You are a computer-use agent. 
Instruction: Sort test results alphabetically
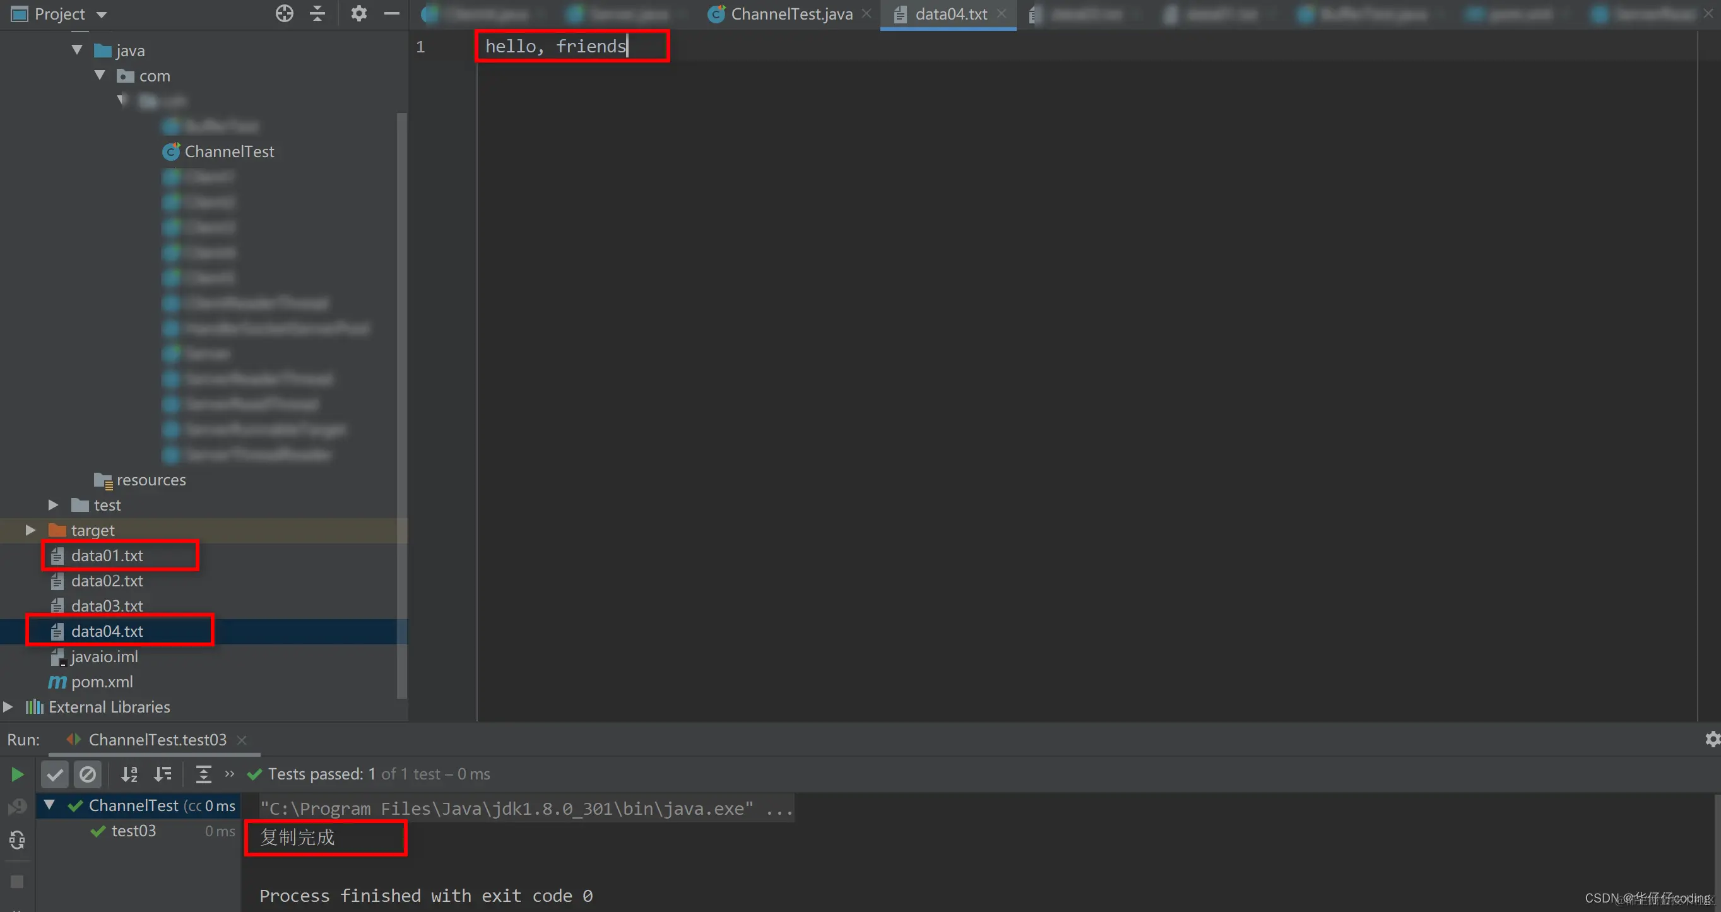129,774
